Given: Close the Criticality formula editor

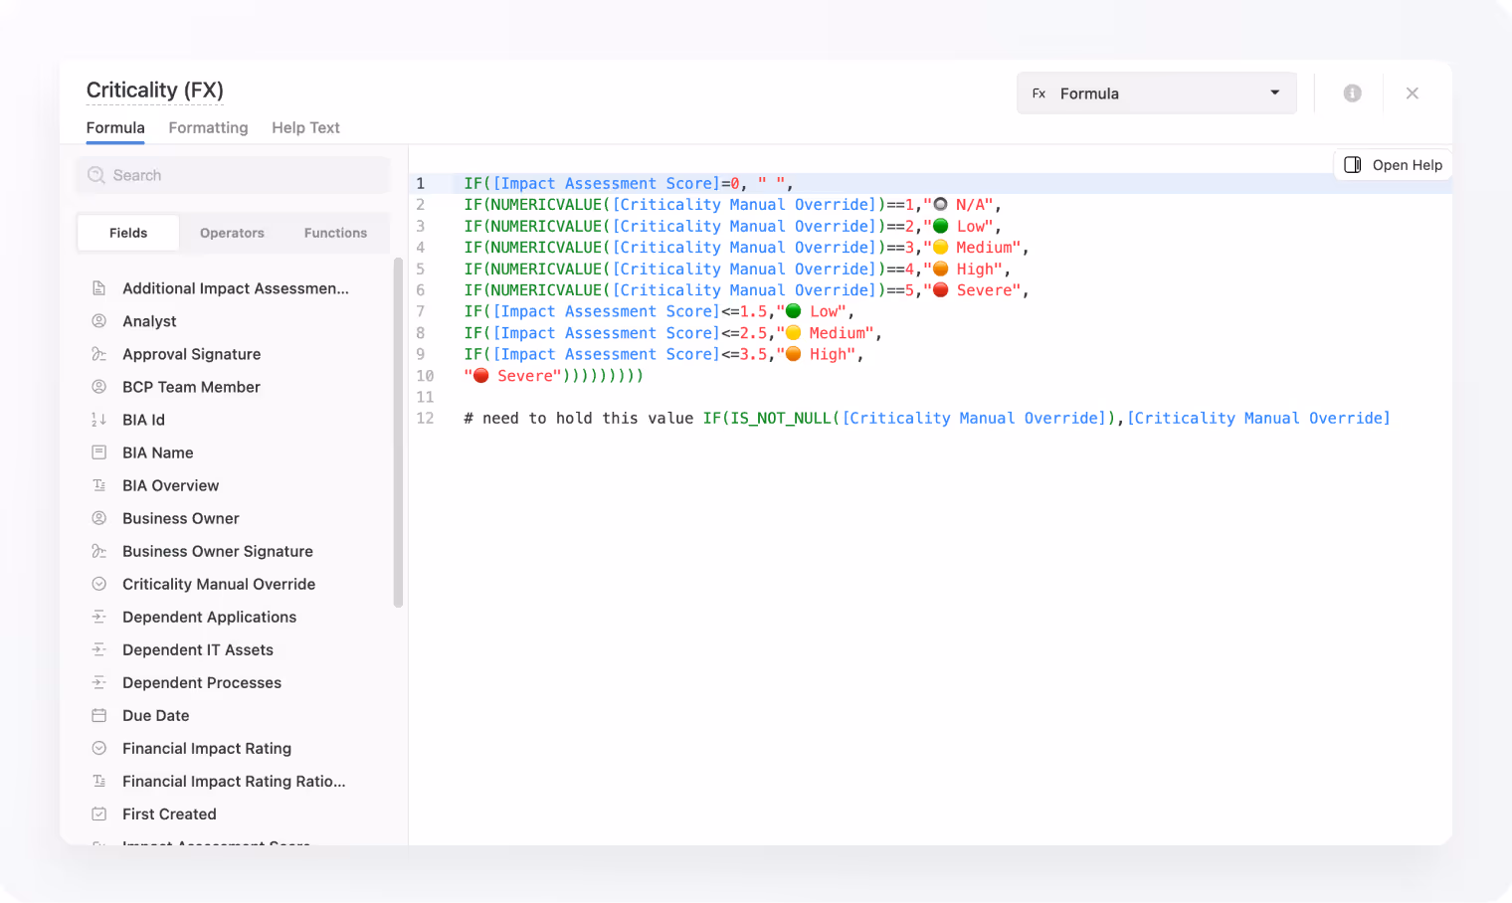Looking at the screenshot, I should (1412, 92).
